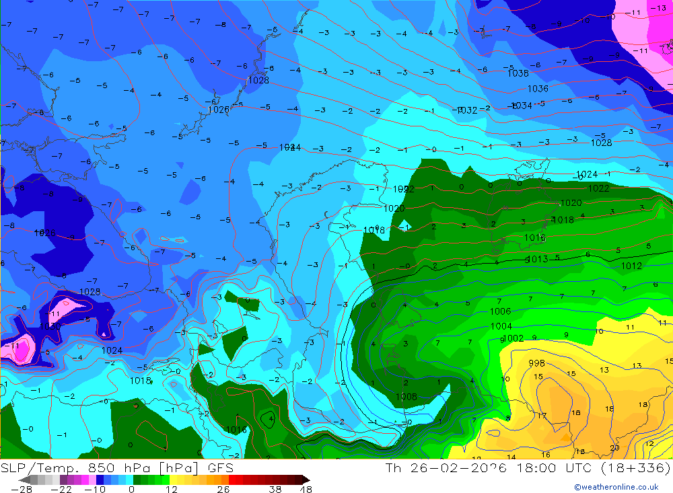Click the yellow swatch above label 12
Viewport: 673px width, 493px height.
[173, 480]
